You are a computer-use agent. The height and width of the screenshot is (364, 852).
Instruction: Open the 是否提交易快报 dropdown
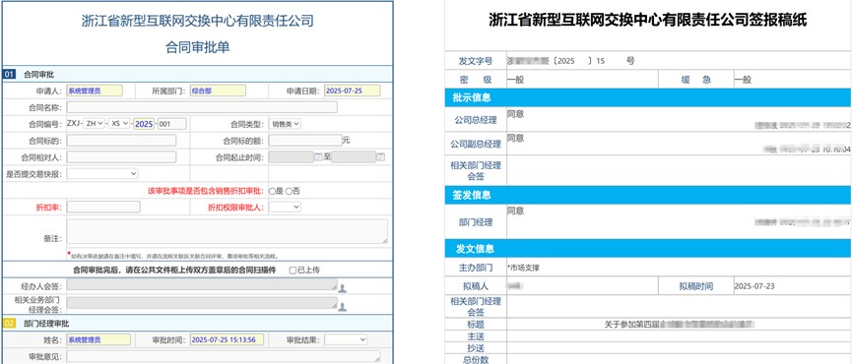[x=102, y=173]
